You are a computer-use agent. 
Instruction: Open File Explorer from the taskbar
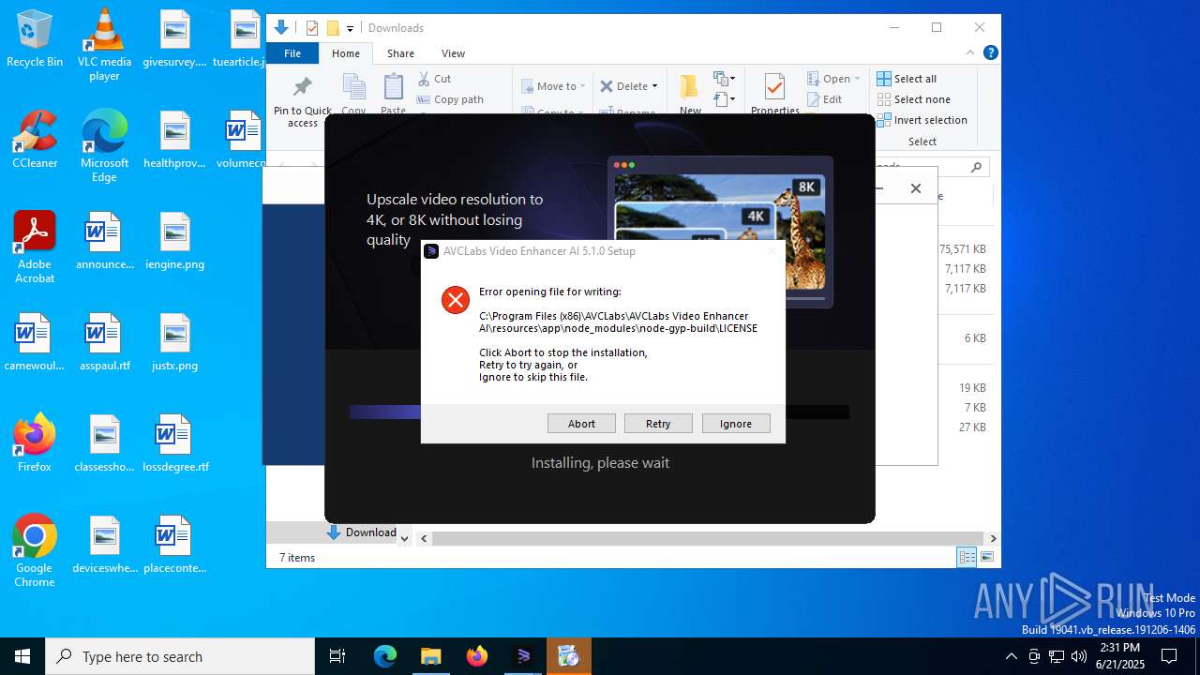(x=430, y=656)
